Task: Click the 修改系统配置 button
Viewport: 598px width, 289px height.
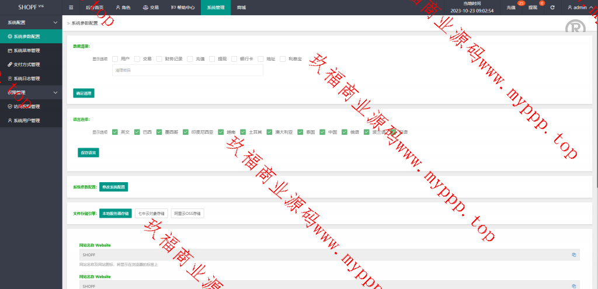Action: pos(113,187)
